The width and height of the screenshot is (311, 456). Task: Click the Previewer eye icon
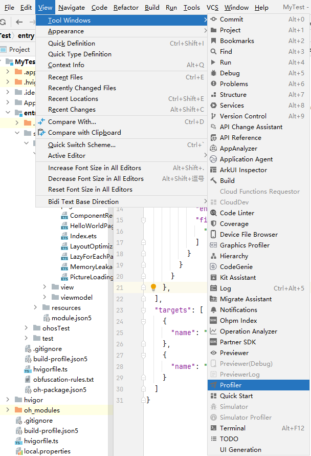tap(213, 353)
